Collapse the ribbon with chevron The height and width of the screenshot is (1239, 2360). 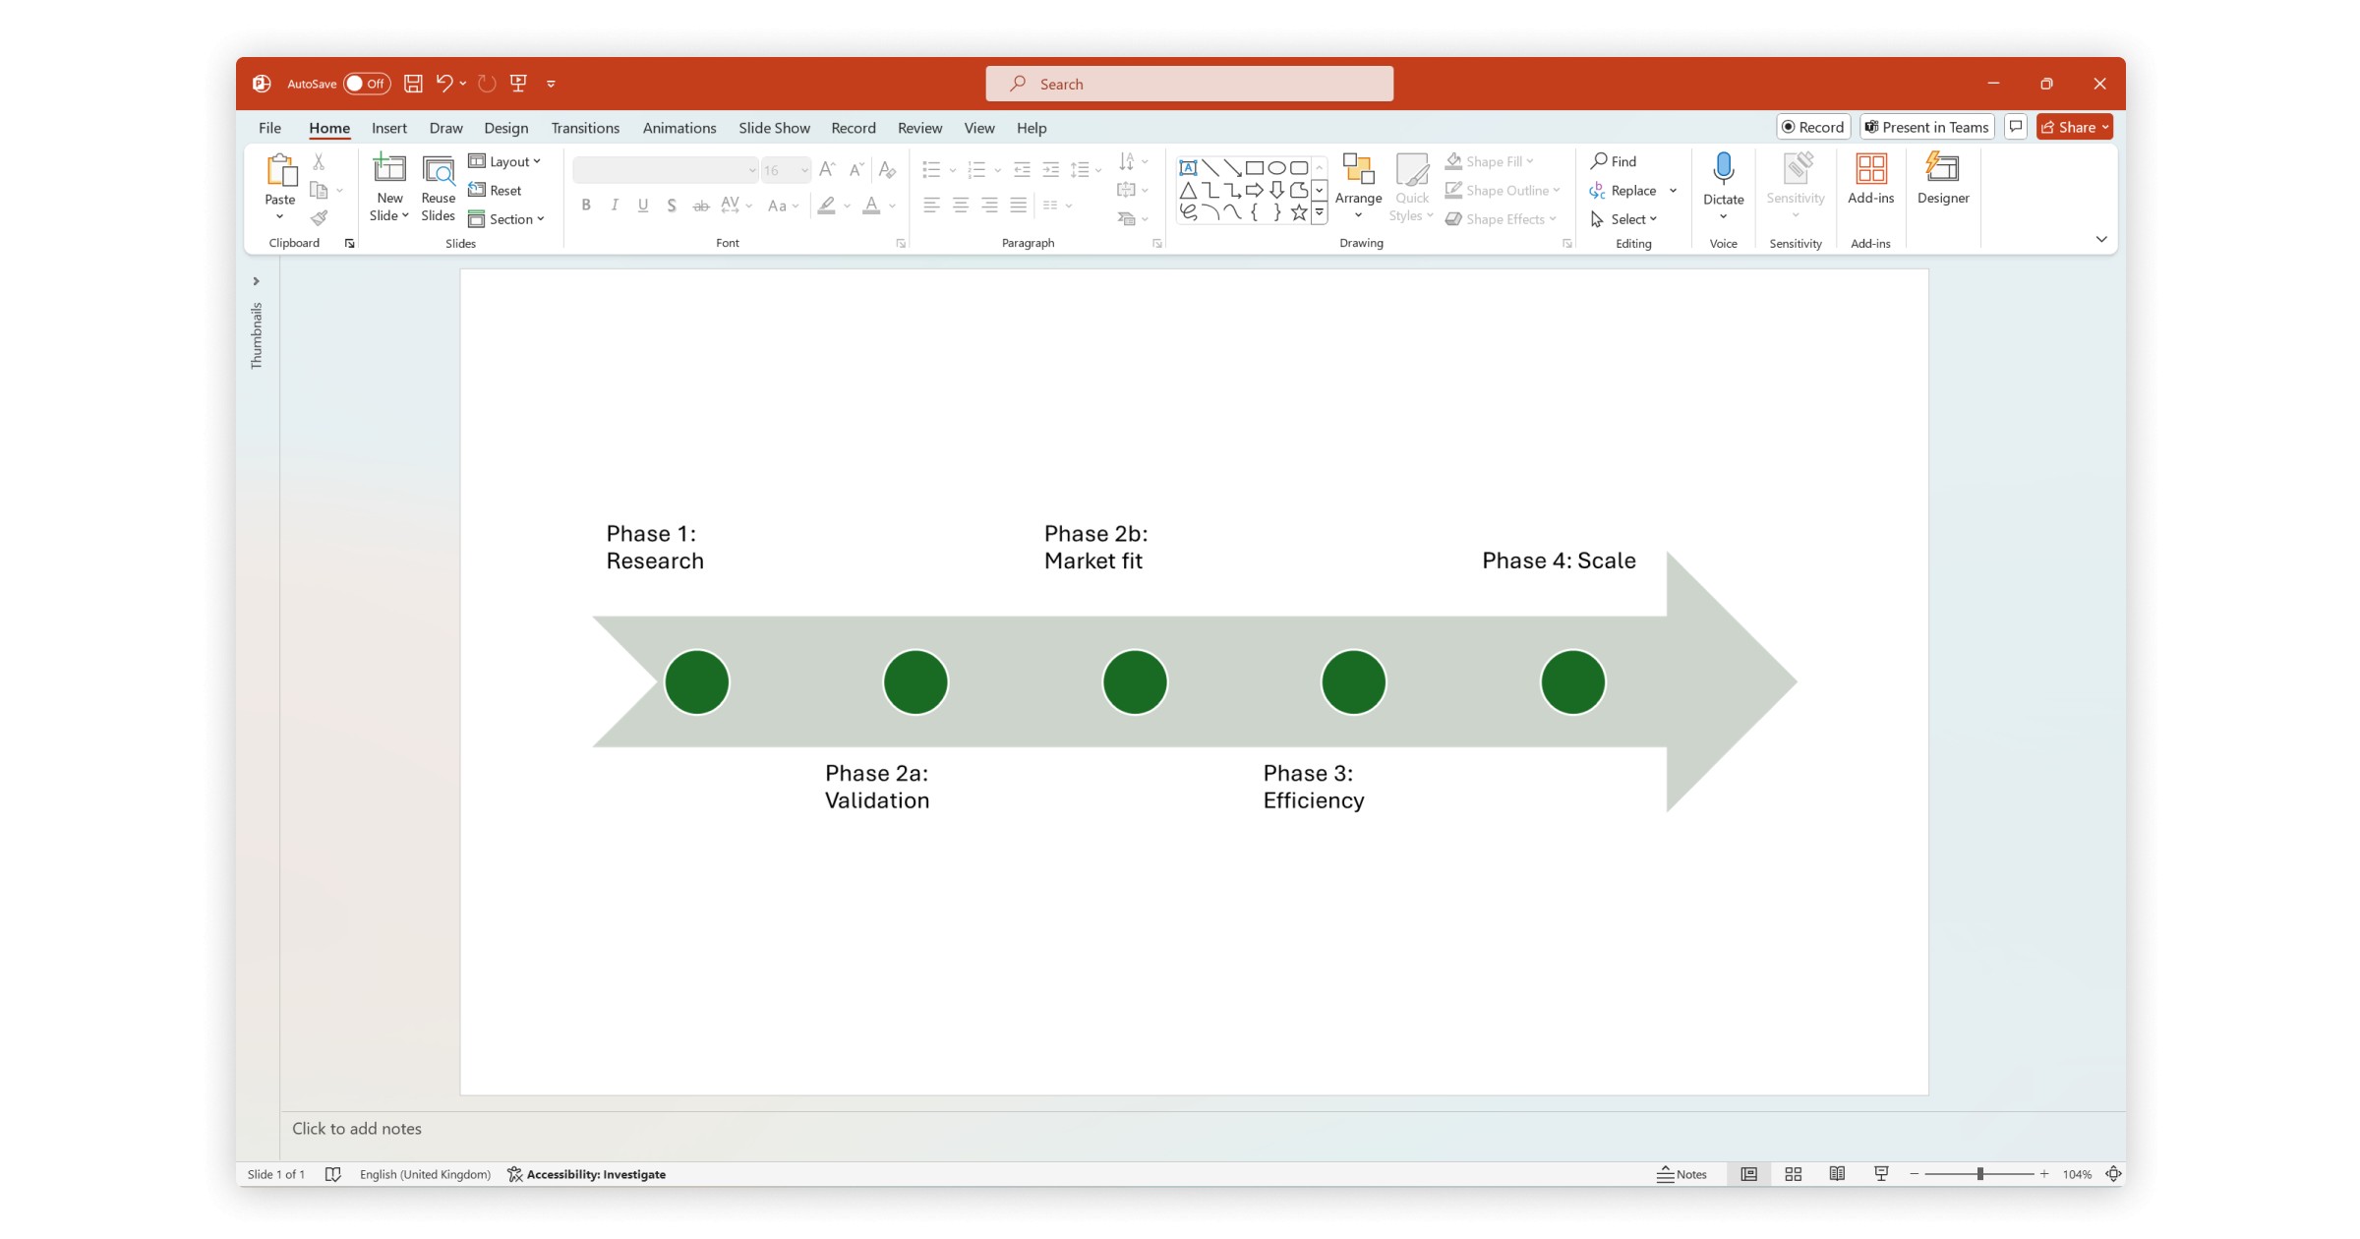(x=2101, y=239)
